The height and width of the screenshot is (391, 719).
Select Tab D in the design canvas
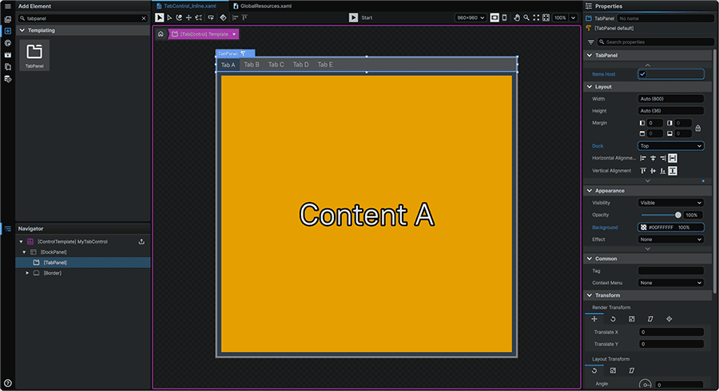click(x=301, y=65)
